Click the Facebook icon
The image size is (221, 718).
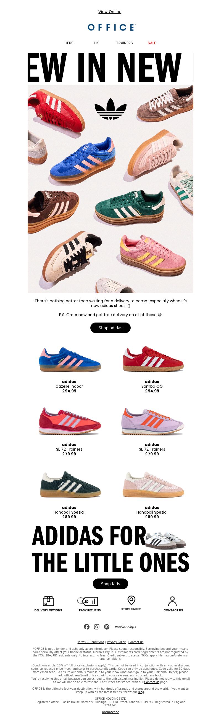[x=87, y=626]
